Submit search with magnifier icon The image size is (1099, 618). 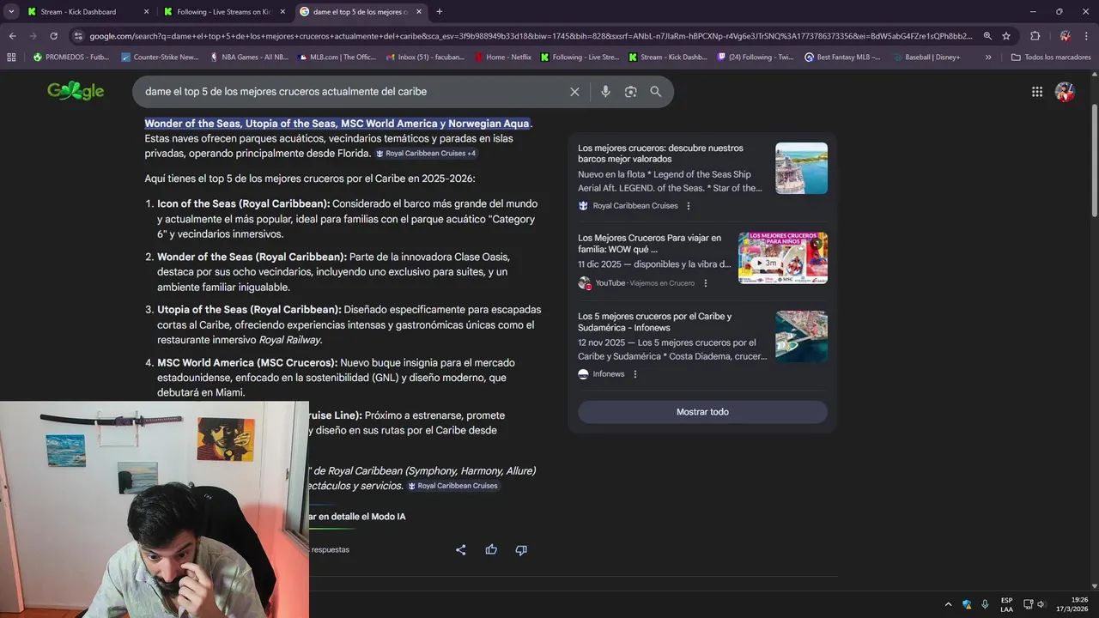pyautogui.click(x=656, y=92)
